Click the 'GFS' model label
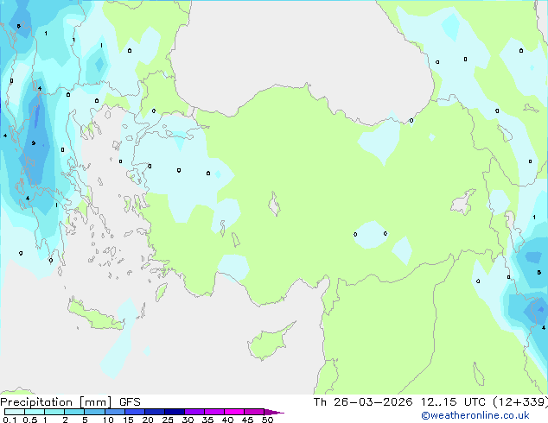The image size is (548, 423). click(130, 402)
